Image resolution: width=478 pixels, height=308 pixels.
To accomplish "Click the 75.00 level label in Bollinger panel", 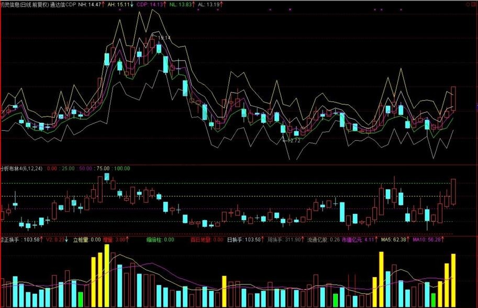I will [x=103, y=168].
